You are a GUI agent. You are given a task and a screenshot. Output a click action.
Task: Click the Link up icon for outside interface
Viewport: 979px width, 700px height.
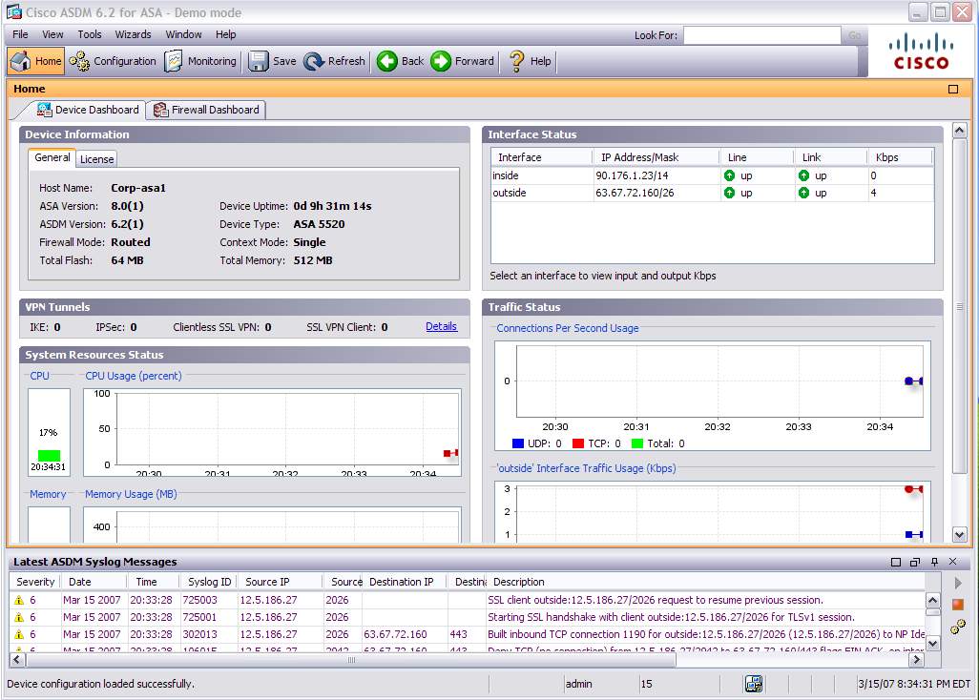(803, 194)
